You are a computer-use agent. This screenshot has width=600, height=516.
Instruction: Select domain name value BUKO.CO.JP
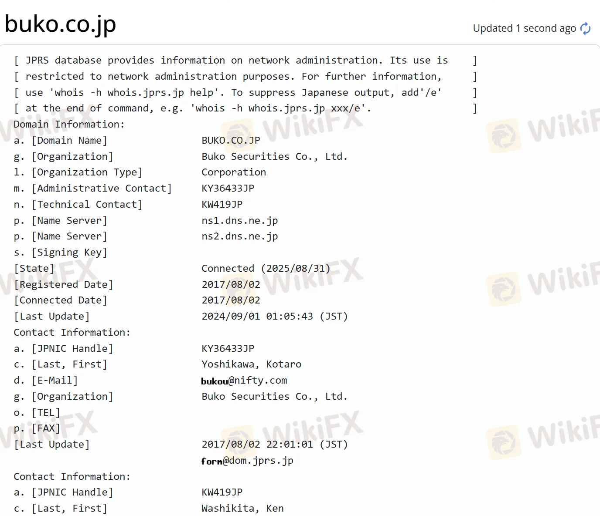tap(231, 140)
